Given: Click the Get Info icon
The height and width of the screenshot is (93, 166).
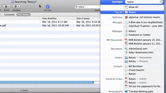Looking at the screenshot, I should coord(48,7).
